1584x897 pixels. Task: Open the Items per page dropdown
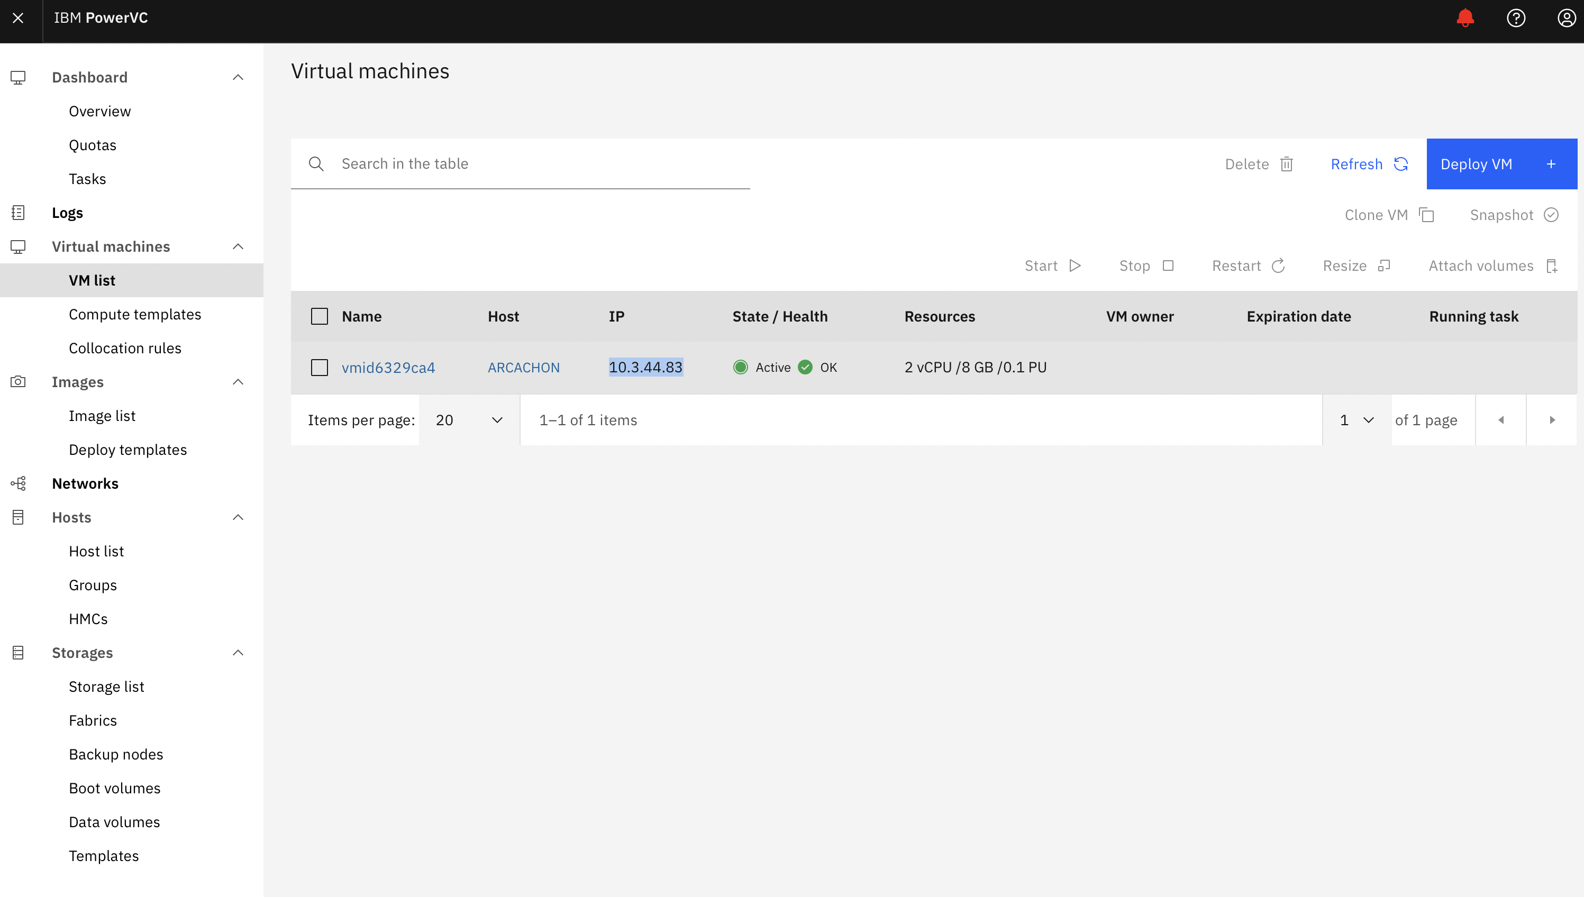pyautogui.click(x=467, y=419)
